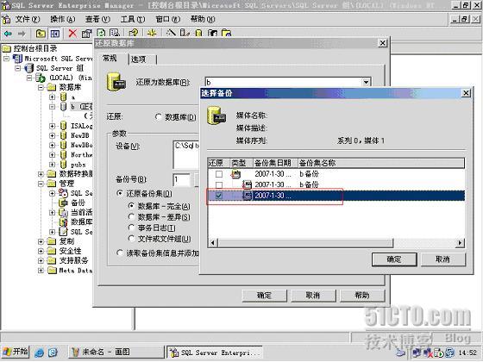
Task: Click the Refresh toolbar icon
Action: point(101,33)
